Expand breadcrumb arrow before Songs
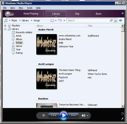The width and height of the screenshot is (127, 124). (32, 20)
